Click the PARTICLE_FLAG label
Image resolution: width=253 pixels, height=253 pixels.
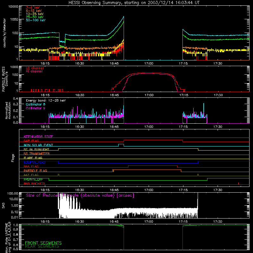click(35, 171)
